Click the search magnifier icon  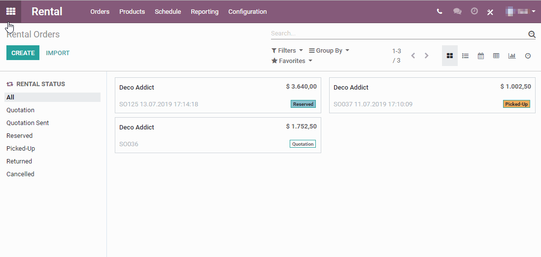[532, 34]
